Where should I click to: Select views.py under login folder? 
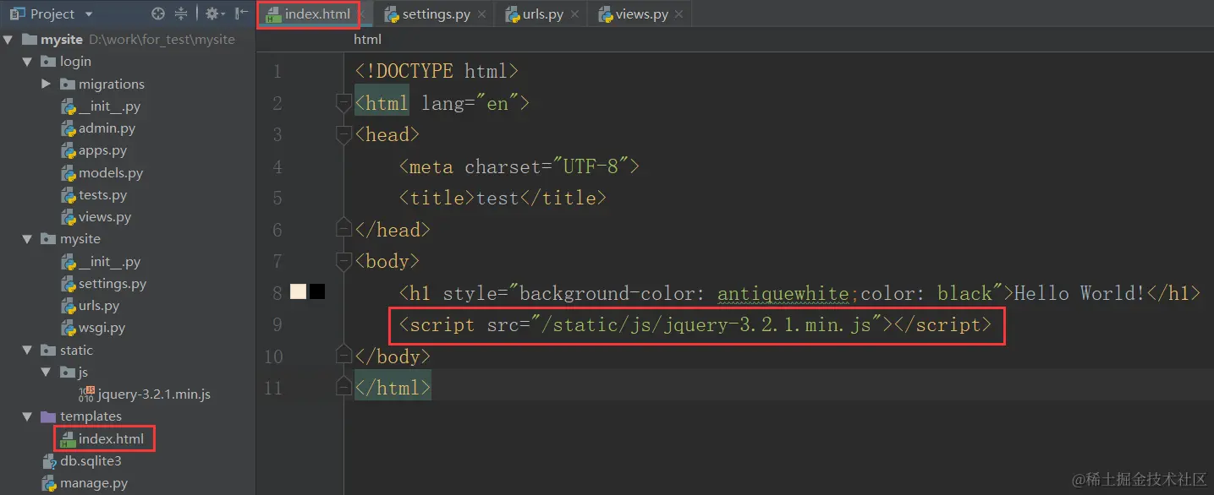(x=105, y=217)
